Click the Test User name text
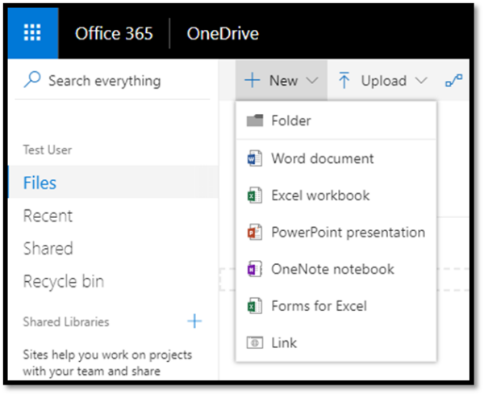484x395 pixels. tap(48, 150)
